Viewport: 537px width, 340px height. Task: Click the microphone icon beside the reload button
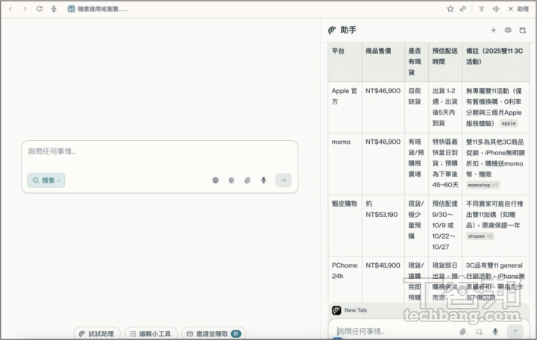54,9
